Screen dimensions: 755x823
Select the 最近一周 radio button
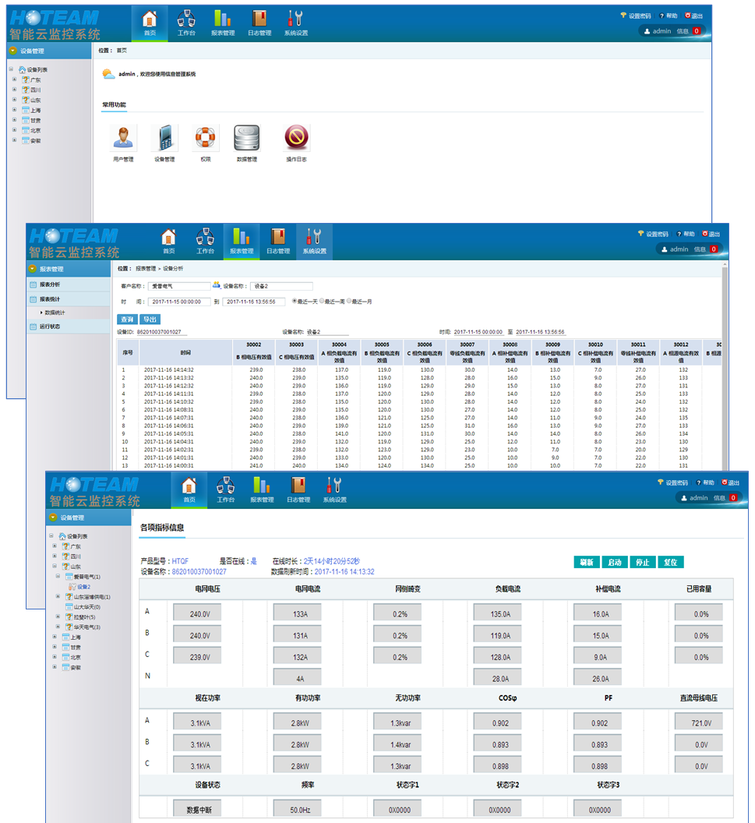(x=322, y=301)
